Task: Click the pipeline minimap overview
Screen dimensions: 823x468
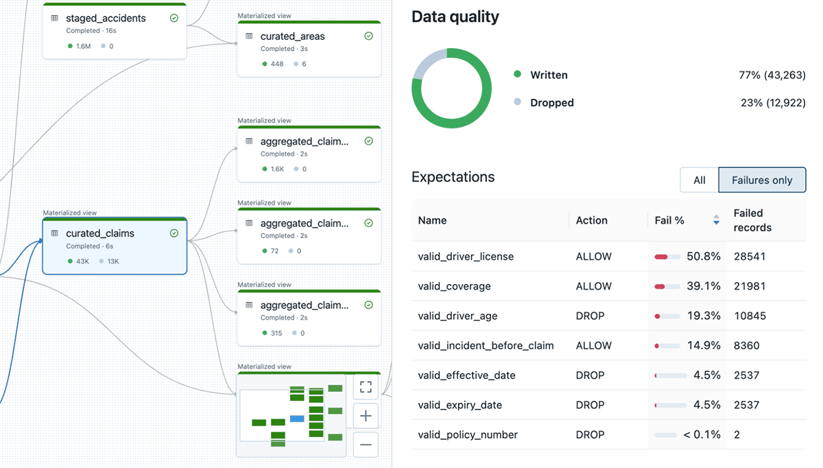Action: tap(291, 415)
